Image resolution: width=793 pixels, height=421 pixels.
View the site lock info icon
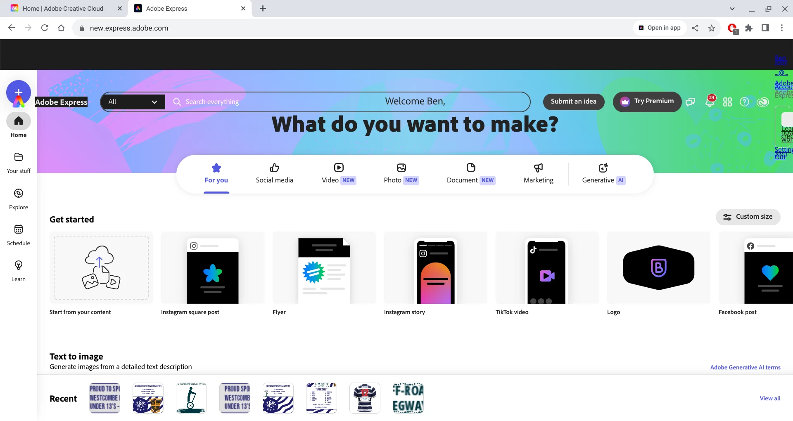(x=82, y=28)
